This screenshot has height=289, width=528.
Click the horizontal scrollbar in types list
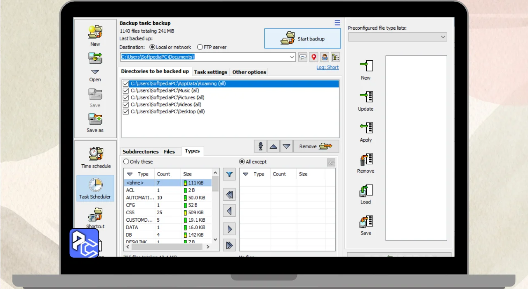(167, 246)
